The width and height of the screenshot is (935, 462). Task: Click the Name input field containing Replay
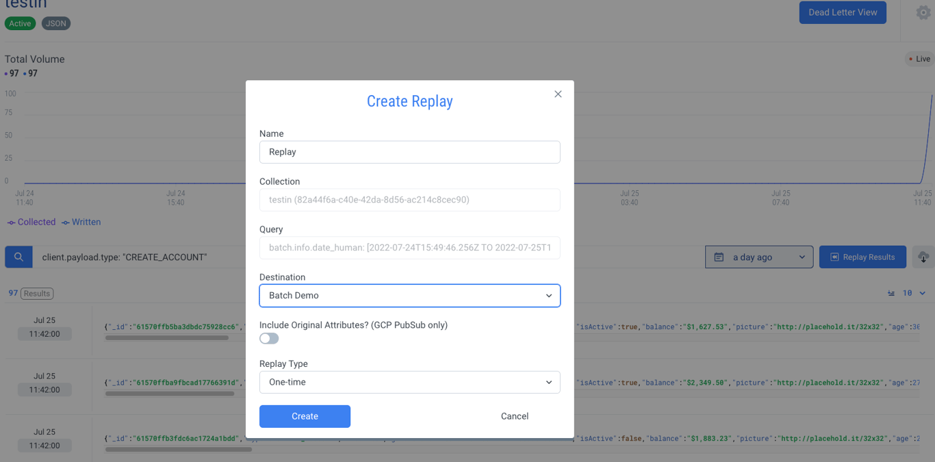[x=409, y=152]
